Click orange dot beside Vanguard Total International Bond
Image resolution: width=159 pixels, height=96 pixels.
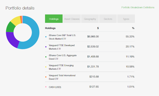[x=46, y=77]
